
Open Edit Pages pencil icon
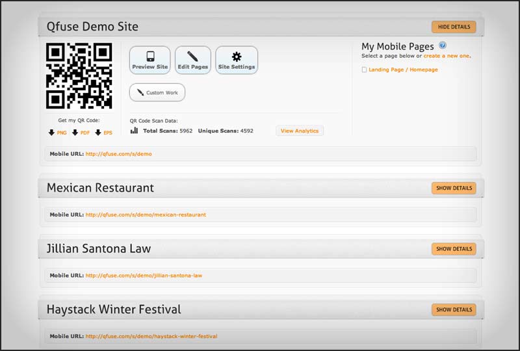click(193, 57)
